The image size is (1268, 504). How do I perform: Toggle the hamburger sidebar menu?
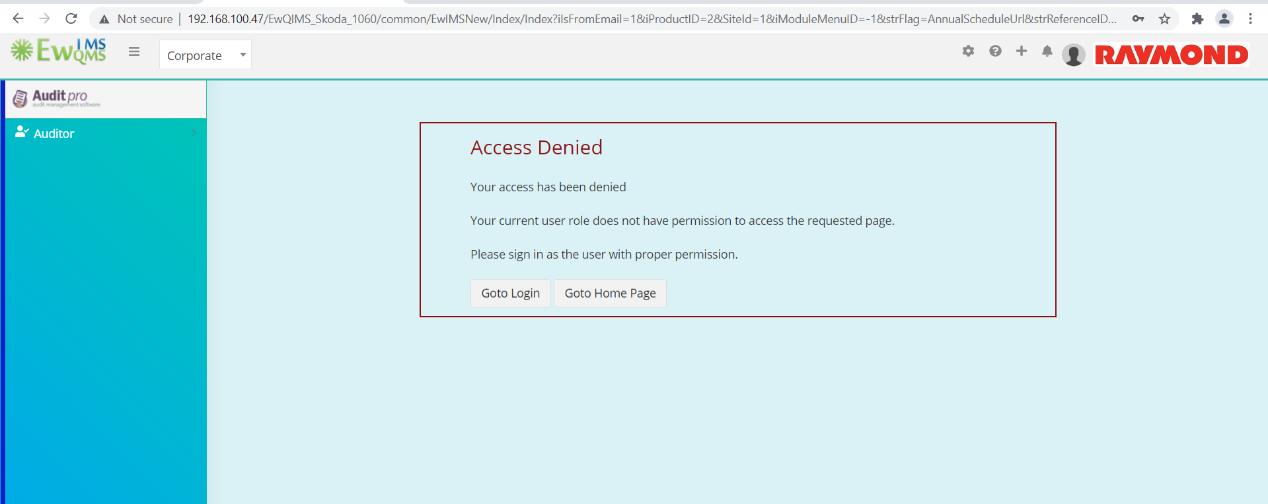click(134, 51)
